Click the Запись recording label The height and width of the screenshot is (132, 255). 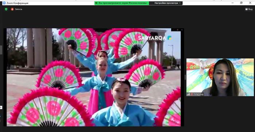[x=19, y=9]
